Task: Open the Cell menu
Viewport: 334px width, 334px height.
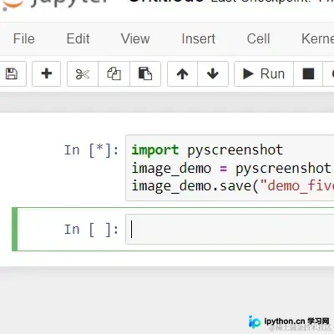Action: click(258, 38)
